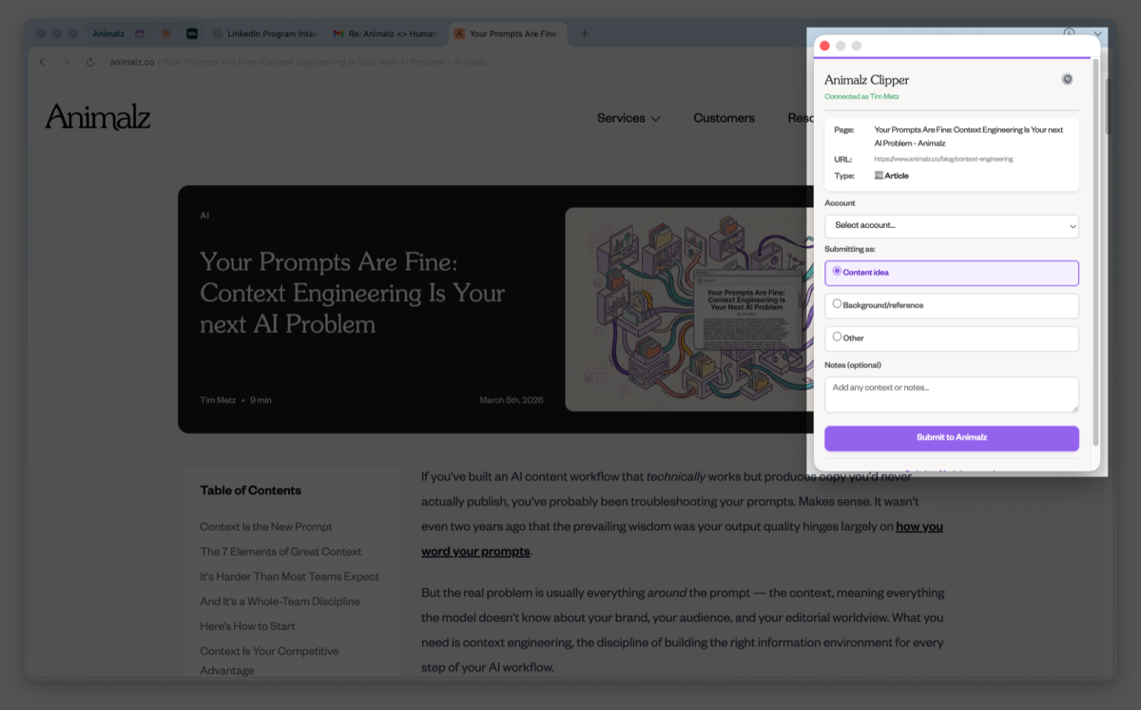Image resolution: width=1141 pixels, height=710 pixels.
Task: Expand the Services navigation menu
Action: click(628, 118)
